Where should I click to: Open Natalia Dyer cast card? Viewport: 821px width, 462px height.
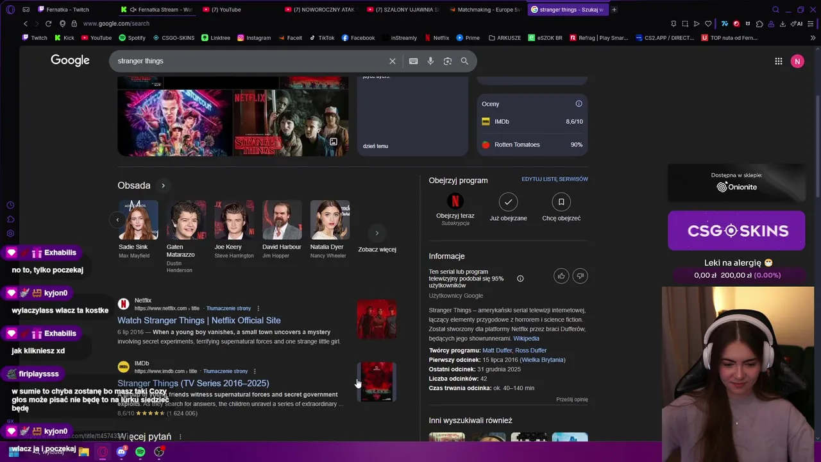click(x=330, y=230)
